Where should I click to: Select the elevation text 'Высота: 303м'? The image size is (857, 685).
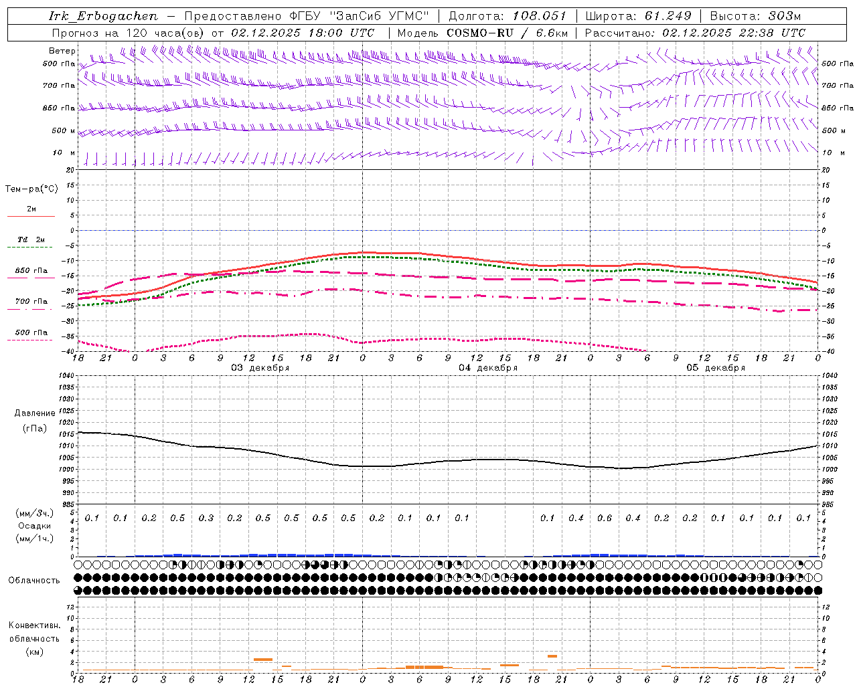[755, 16]
